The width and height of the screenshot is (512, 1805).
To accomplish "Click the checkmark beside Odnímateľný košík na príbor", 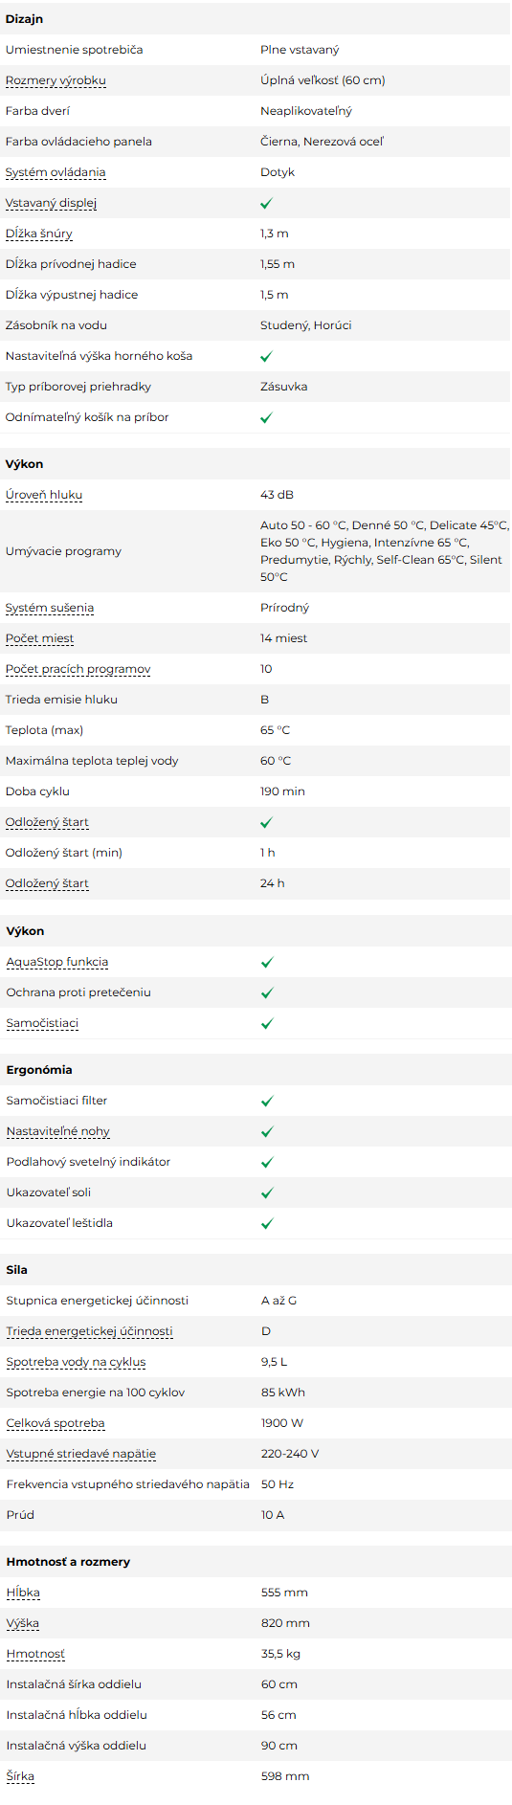I will [x=266, y=417].
